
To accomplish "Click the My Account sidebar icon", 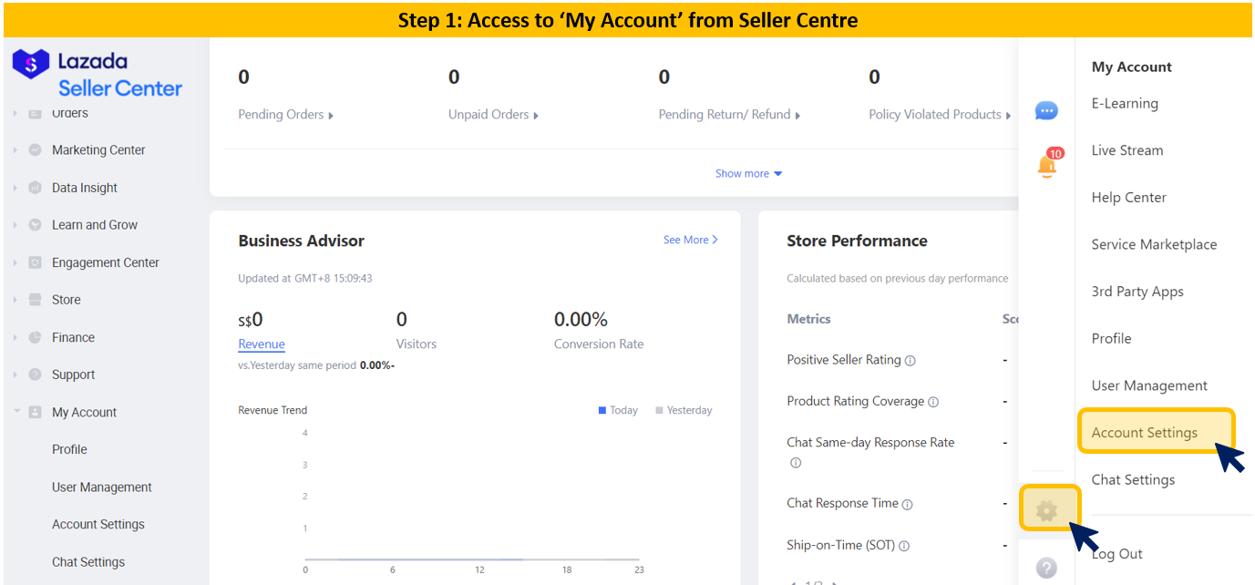I will point(35,412).
